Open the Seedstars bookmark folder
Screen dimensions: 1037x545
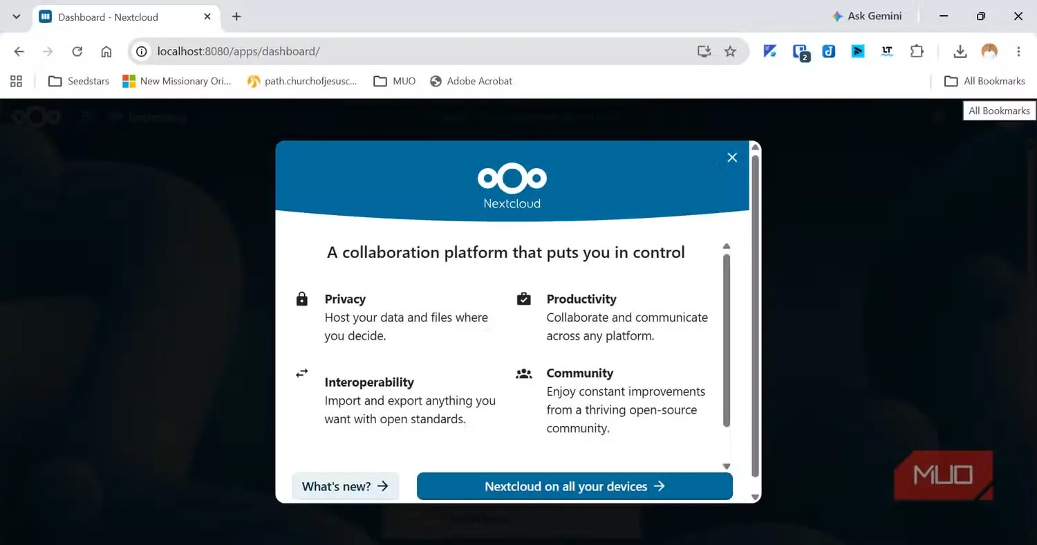(79, 81)
